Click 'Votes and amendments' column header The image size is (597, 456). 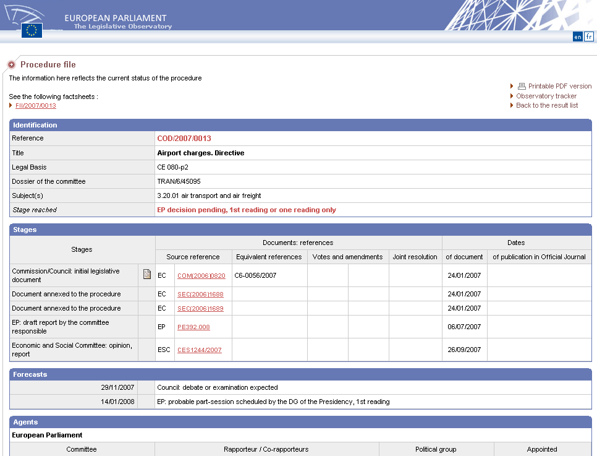pyautogui.click(x=347, y=257)
